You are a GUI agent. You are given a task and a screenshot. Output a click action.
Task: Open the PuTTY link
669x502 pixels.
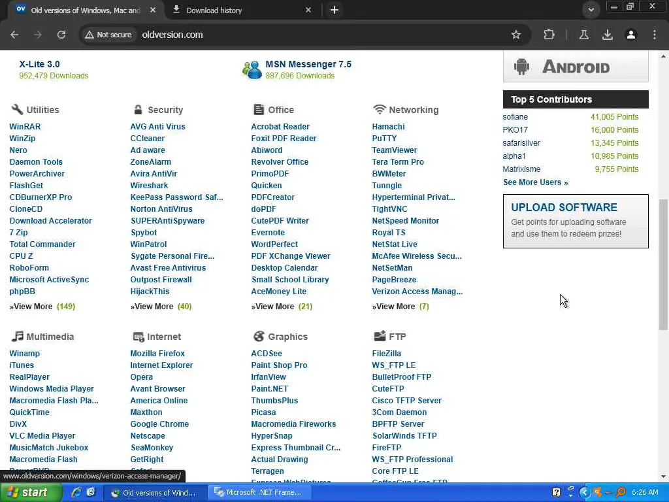[384, 139]
